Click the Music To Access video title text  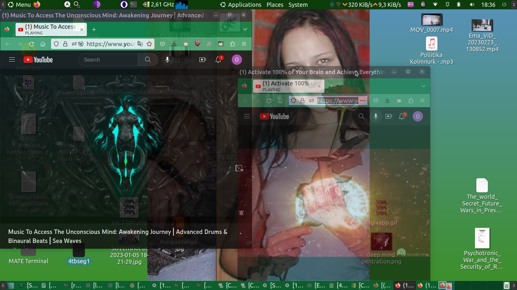click(118, 236)
